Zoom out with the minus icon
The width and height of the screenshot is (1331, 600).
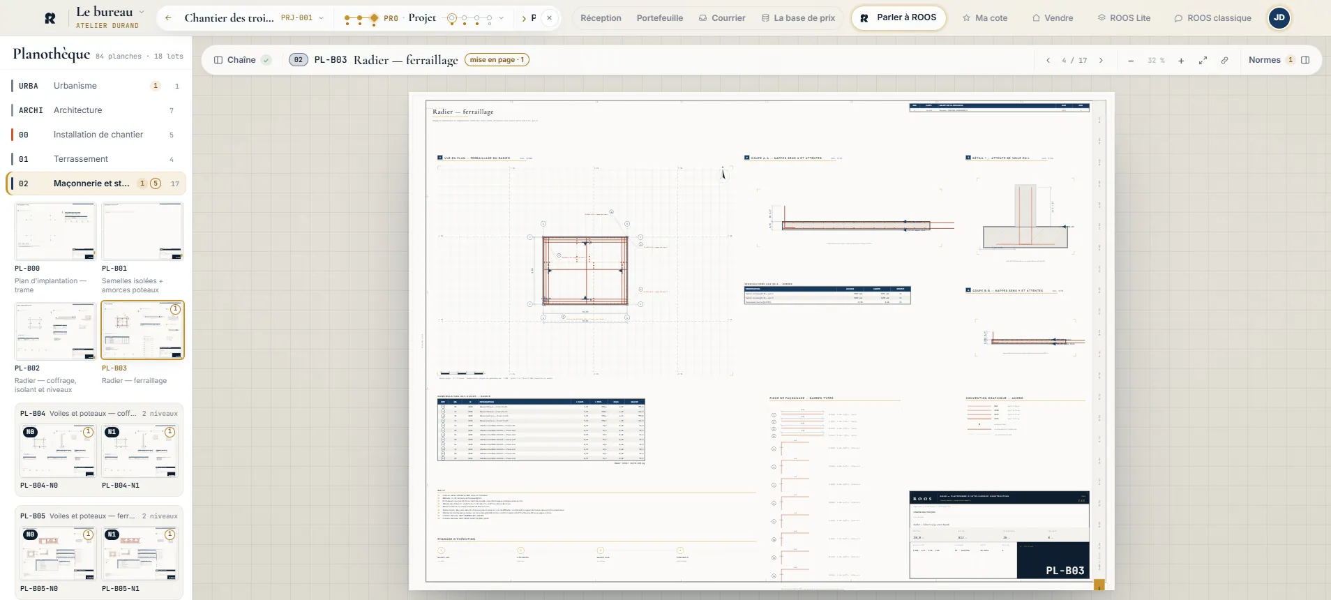[1131, 61]
